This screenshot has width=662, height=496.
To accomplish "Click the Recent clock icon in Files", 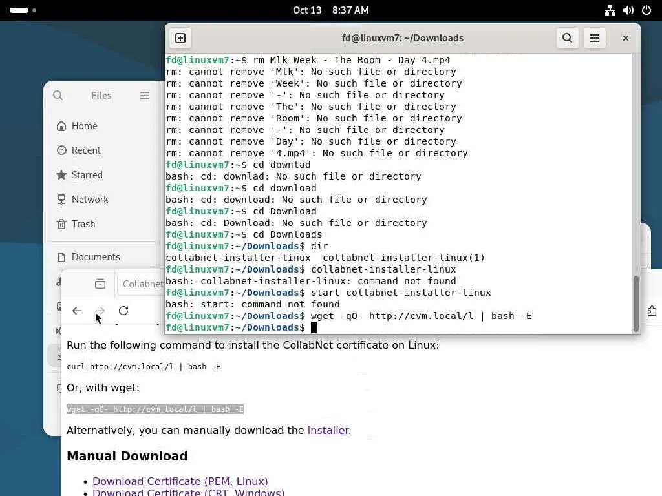I will 61,150.
